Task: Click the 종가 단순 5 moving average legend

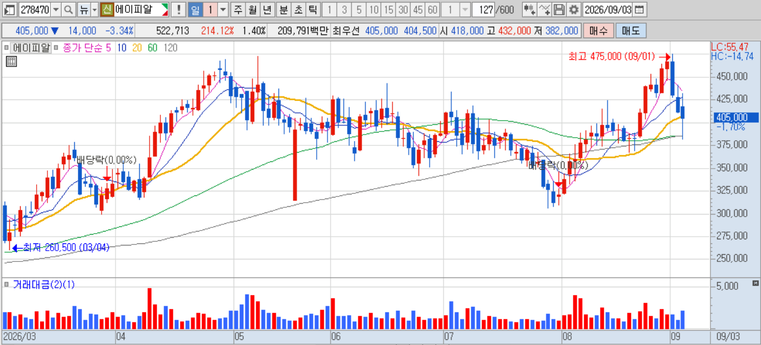Action: point(87,48)
